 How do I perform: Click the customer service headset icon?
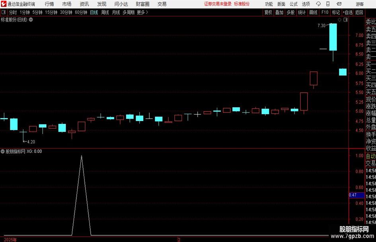pos(318,4)
